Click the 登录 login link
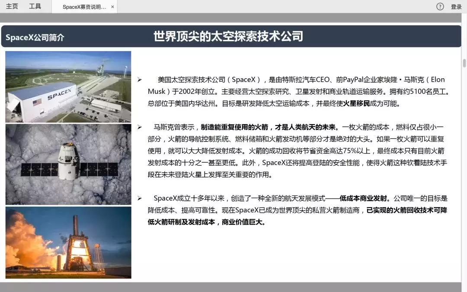 click(x=457, y=6)
